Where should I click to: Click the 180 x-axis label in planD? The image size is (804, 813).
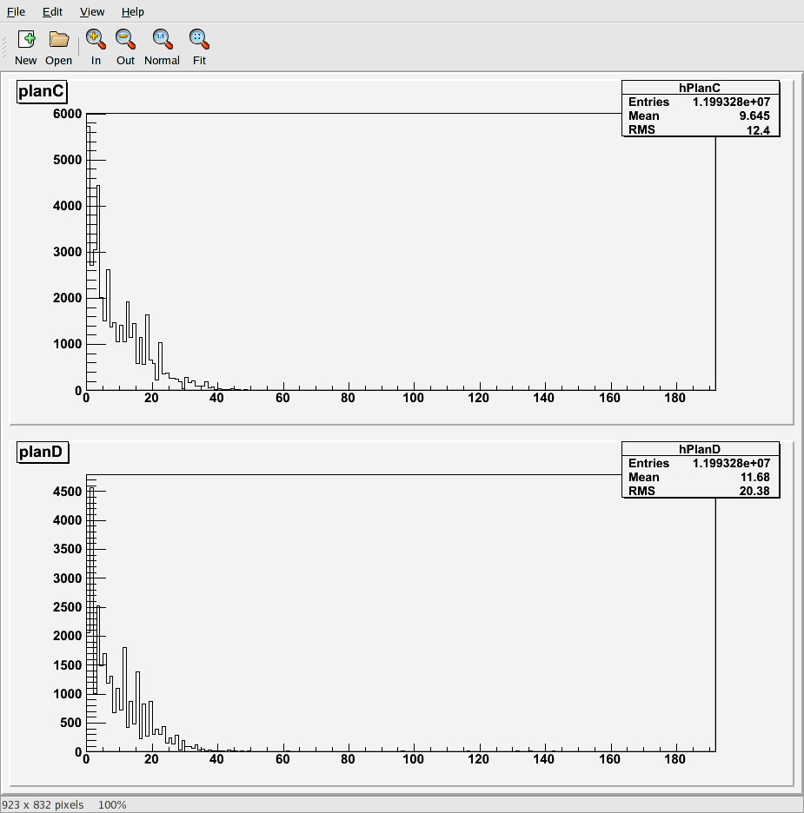point(674,760)
